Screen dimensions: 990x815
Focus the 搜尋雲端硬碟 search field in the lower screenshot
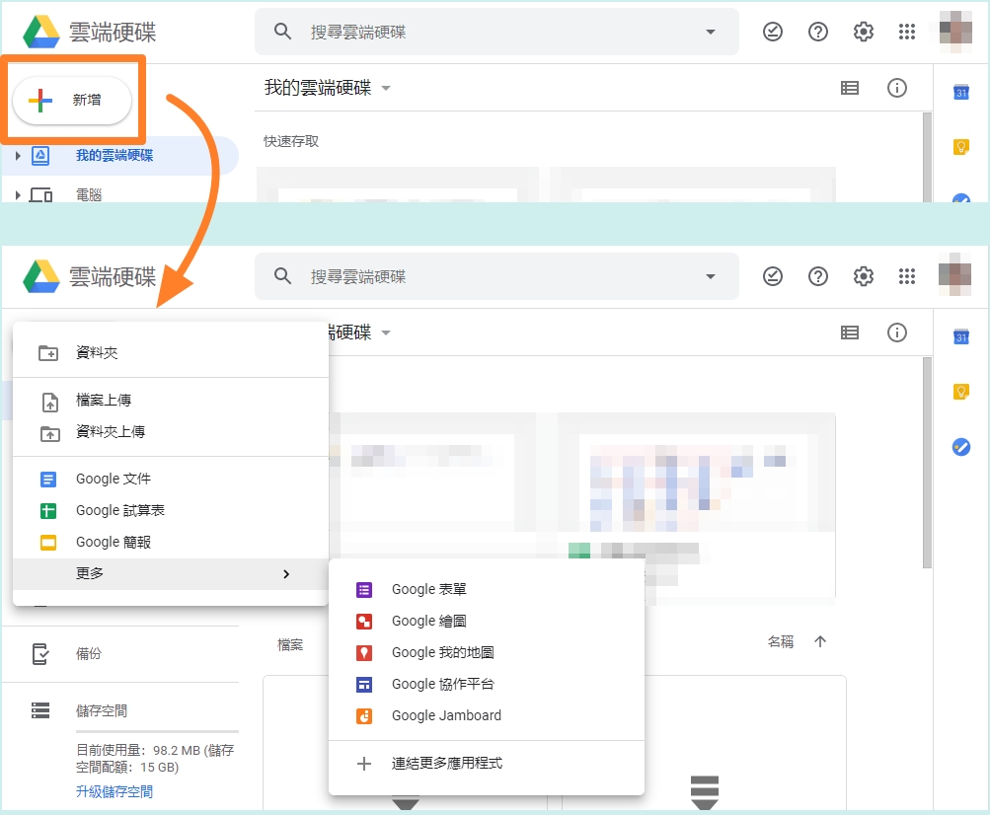[x=496, y=276]
